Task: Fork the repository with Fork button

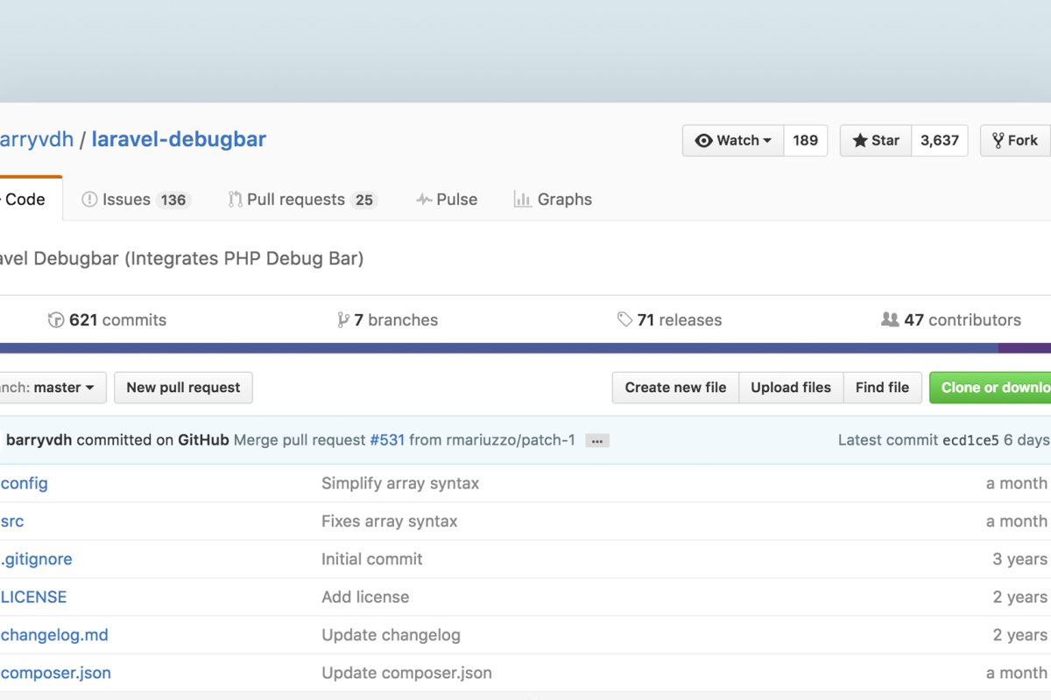Action: [1016, 140]
